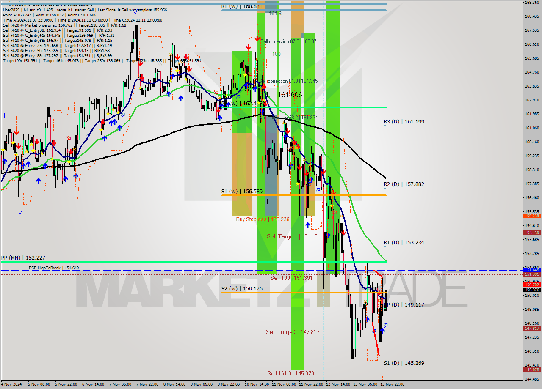Click the 'PP (MN) | 152.227' pivot label
The image size is (542, 389).
[23, 258]
